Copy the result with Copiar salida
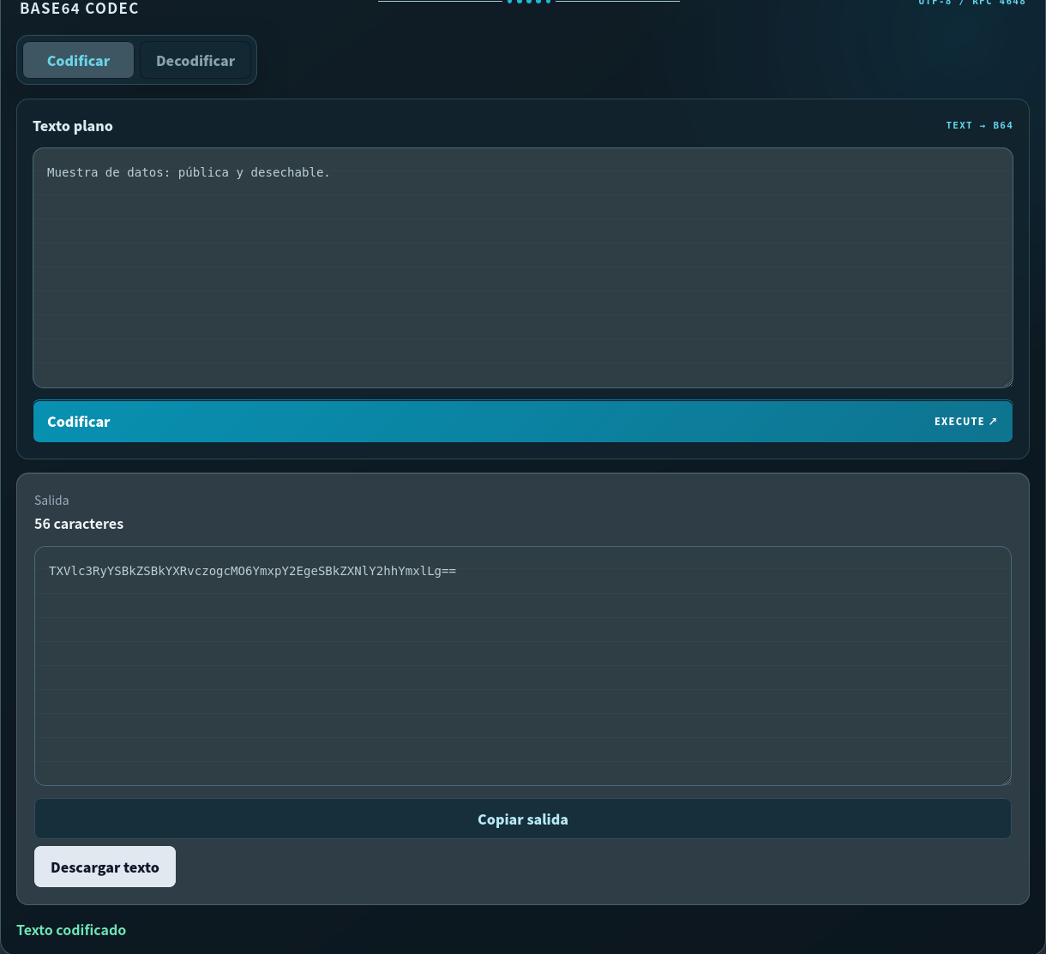1046x954 pixels. [x=523, y=819]
